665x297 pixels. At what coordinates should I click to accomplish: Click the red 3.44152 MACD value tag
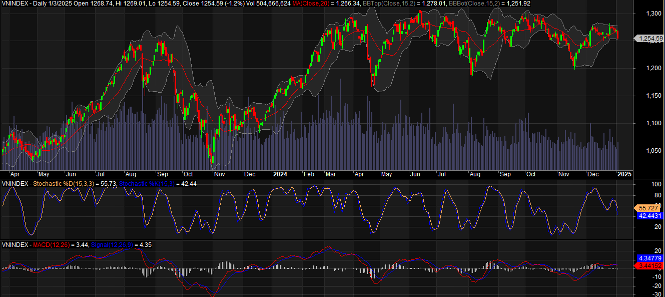[649, 265]
